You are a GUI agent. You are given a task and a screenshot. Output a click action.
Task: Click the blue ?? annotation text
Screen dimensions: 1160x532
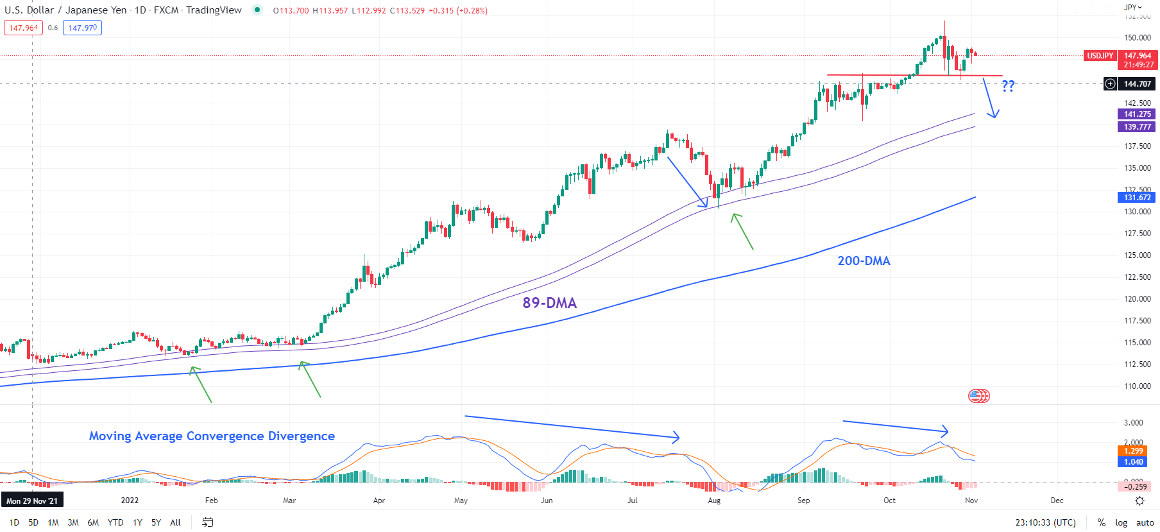[1008, 85]
